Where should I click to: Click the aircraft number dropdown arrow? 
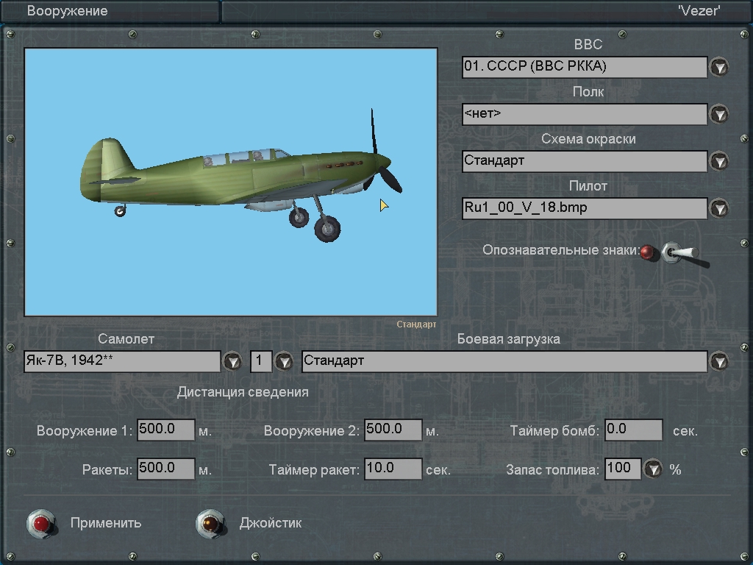[283, 361]
